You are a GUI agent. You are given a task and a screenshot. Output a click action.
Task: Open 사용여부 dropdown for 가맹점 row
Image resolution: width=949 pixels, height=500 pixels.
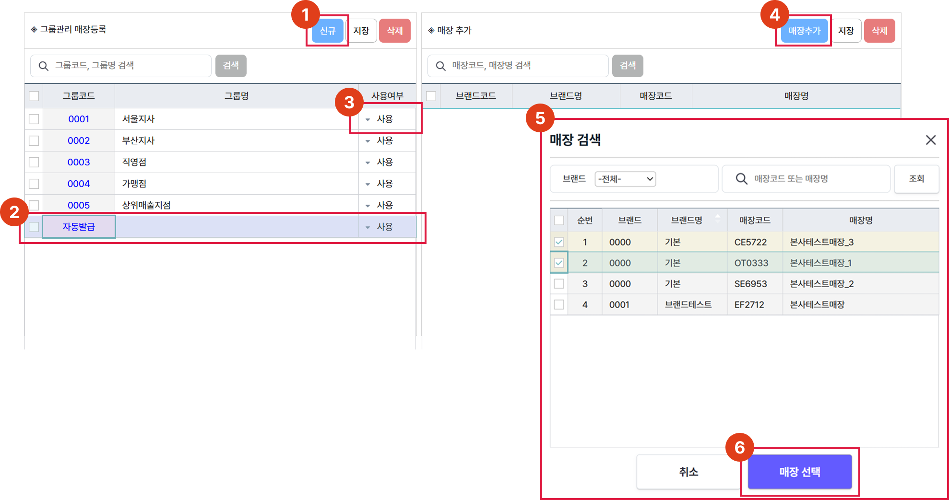tap(368, 184)
